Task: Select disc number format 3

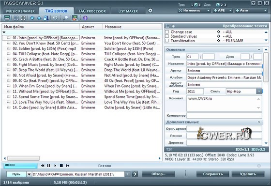Action: 226,5
